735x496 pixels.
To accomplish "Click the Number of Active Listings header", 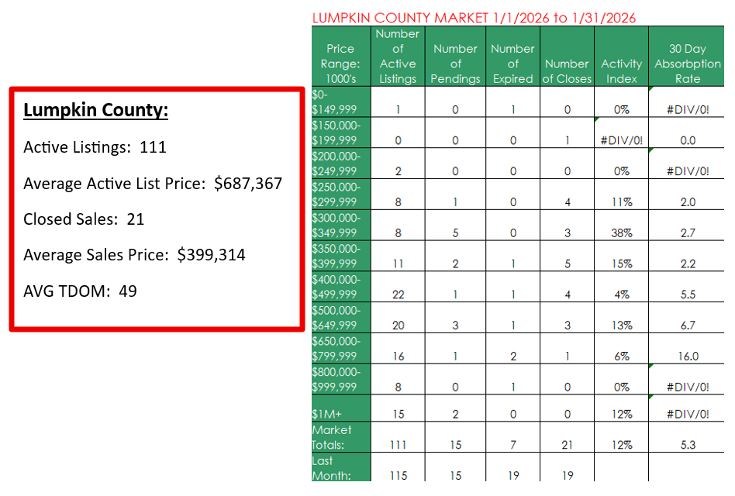I will (398, 56).
